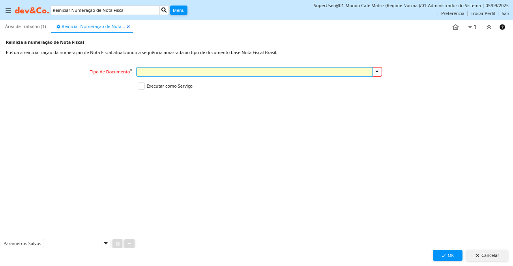Screen dimensions: 513x266
Task: Enable Executar como Serviço checkbox
Action: (x=141, y=86)
